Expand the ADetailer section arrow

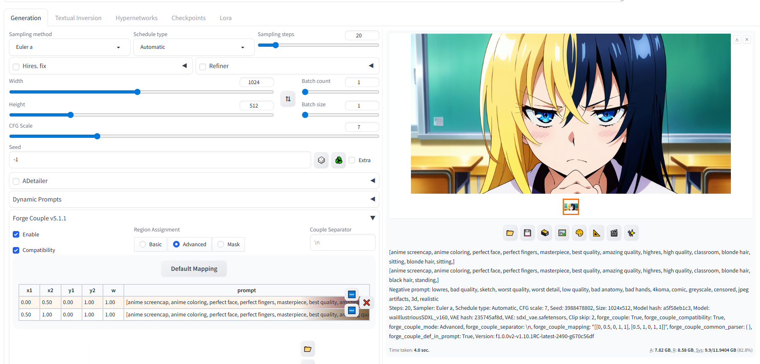coord(373,181)
